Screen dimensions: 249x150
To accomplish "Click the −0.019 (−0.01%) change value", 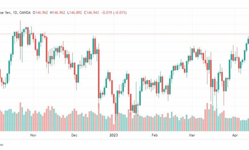I will 114,12.
